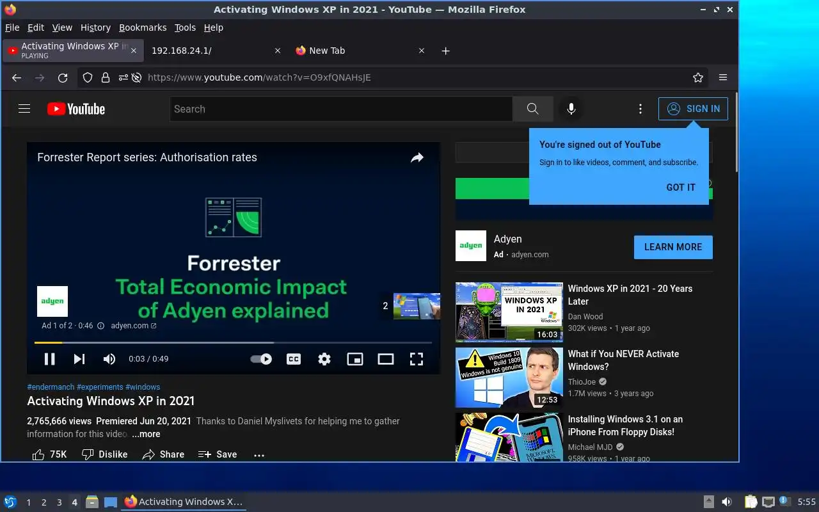The width and height of the screenshot is (819, 512).
Task: Open the Help menu
Action: [x=214, y=28]
